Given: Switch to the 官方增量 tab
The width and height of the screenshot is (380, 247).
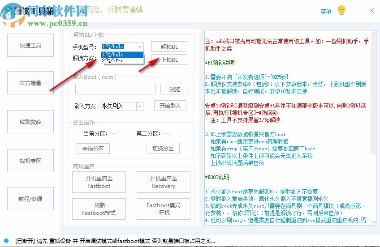Looking at the screenshot, I should [x=30, y=83].
